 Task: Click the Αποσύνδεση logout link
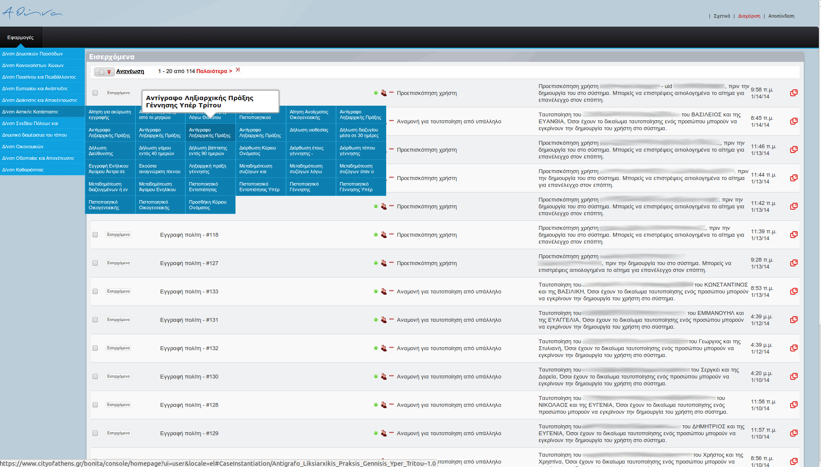(781, 16)
